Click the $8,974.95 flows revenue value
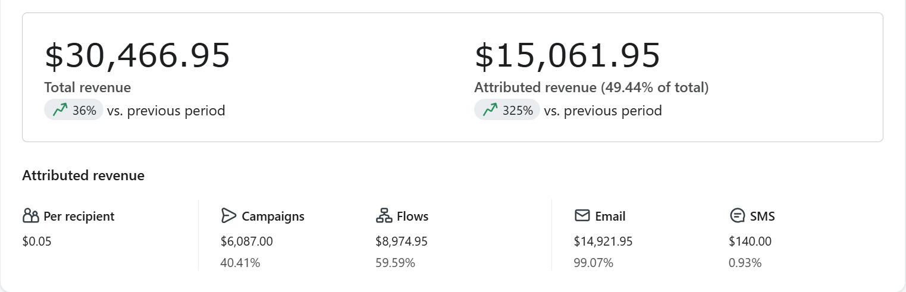 point(401,241)
